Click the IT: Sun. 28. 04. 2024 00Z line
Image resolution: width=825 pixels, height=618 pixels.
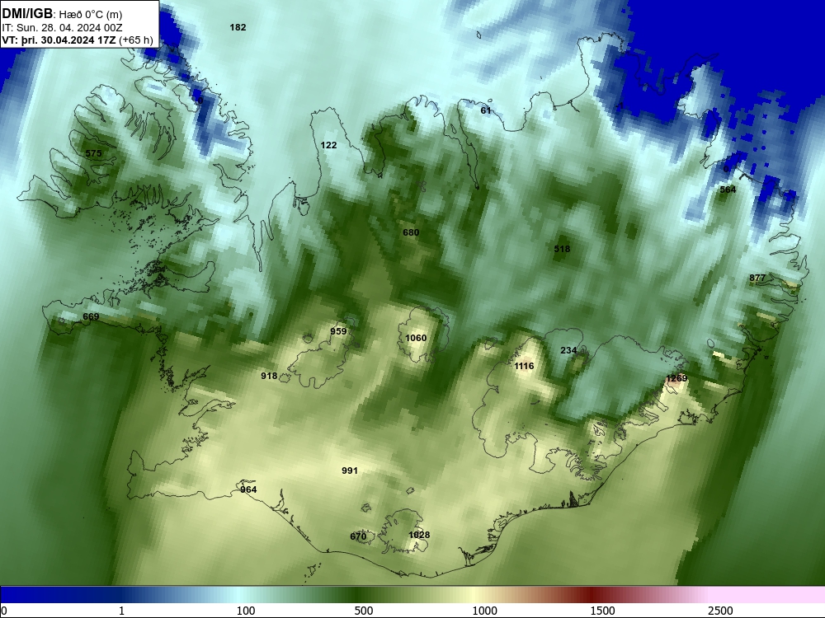coord(62,28)
